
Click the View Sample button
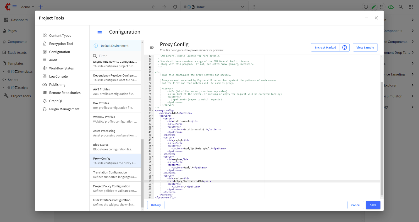click(x=365, y=47)
